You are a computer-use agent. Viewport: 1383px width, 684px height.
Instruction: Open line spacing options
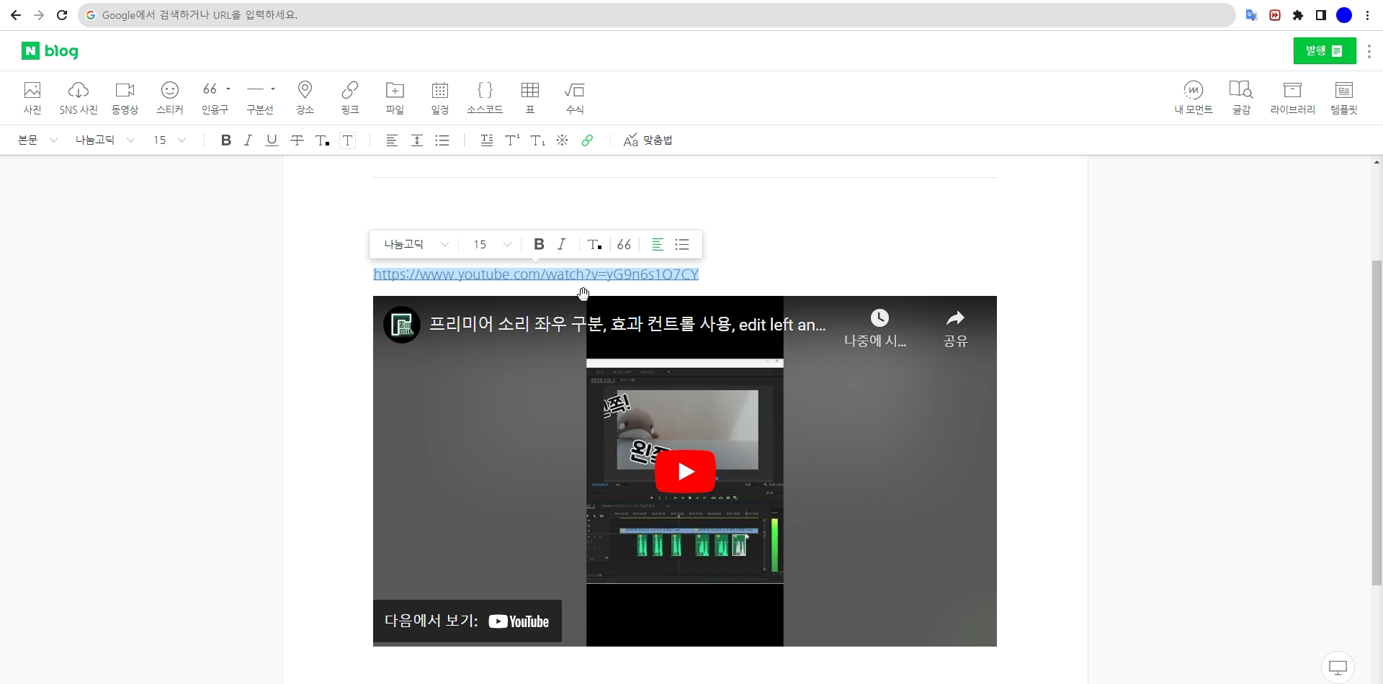(x=417, y=140)
